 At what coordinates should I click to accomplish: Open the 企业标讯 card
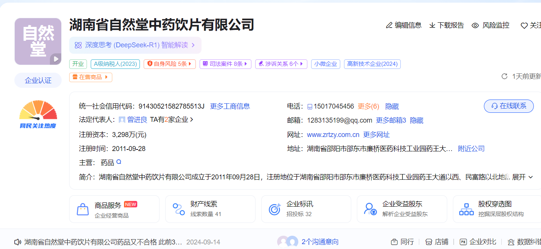pyautogui.click(x=306, y=209)
